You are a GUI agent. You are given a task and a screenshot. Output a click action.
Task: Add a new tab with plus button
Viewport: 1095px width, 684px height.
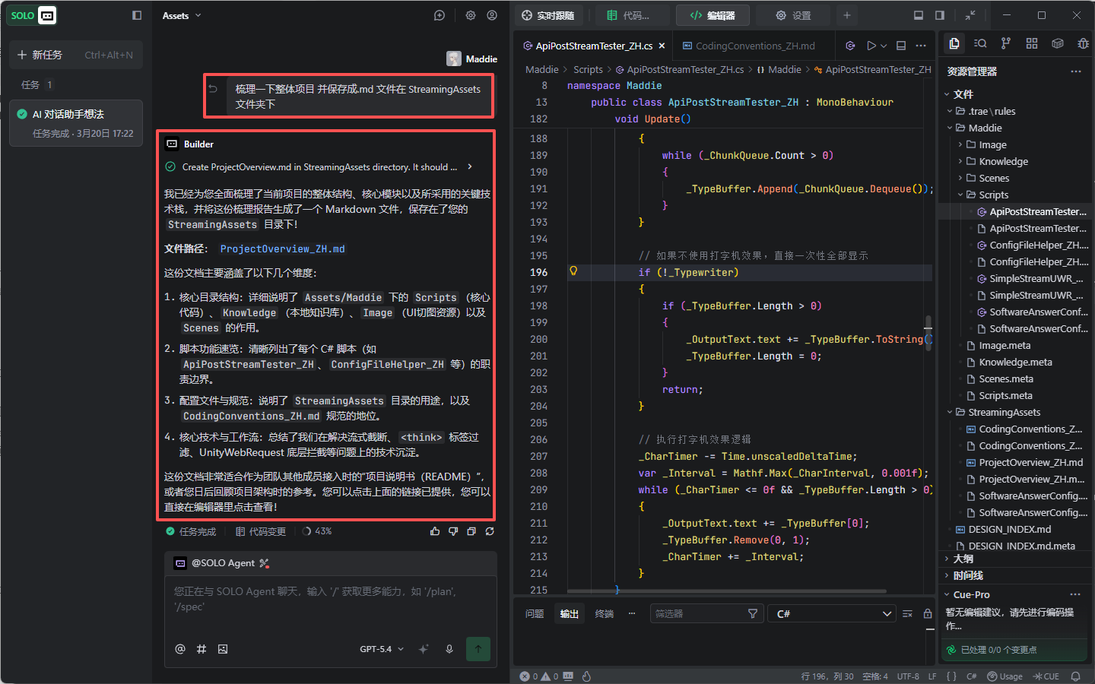tap(846, 15)
